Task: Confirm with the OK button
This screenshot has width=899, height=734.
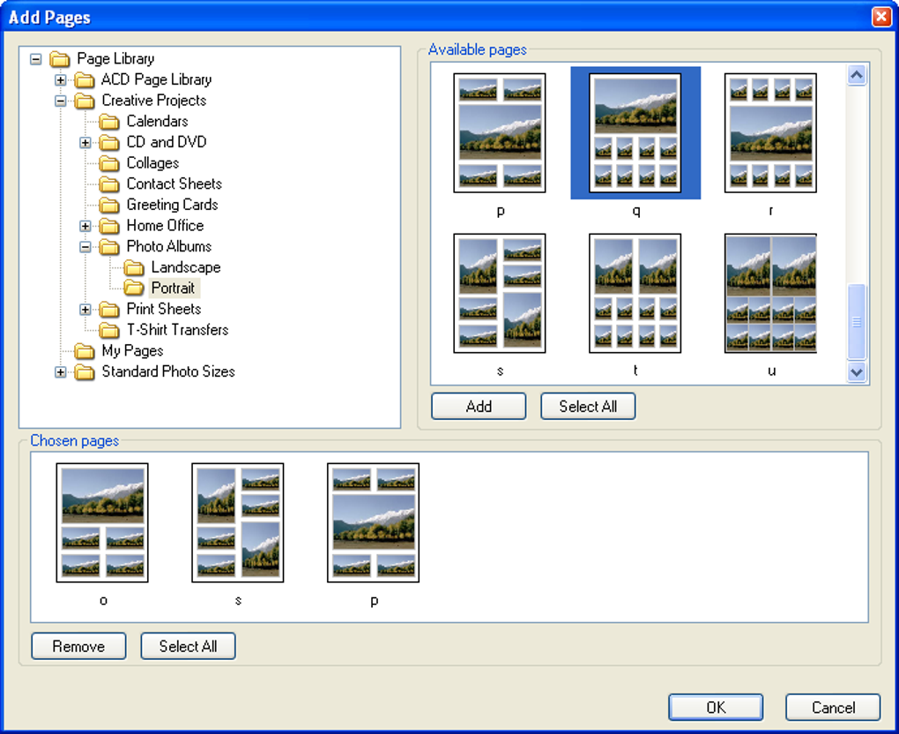Action: coord(716,707)
